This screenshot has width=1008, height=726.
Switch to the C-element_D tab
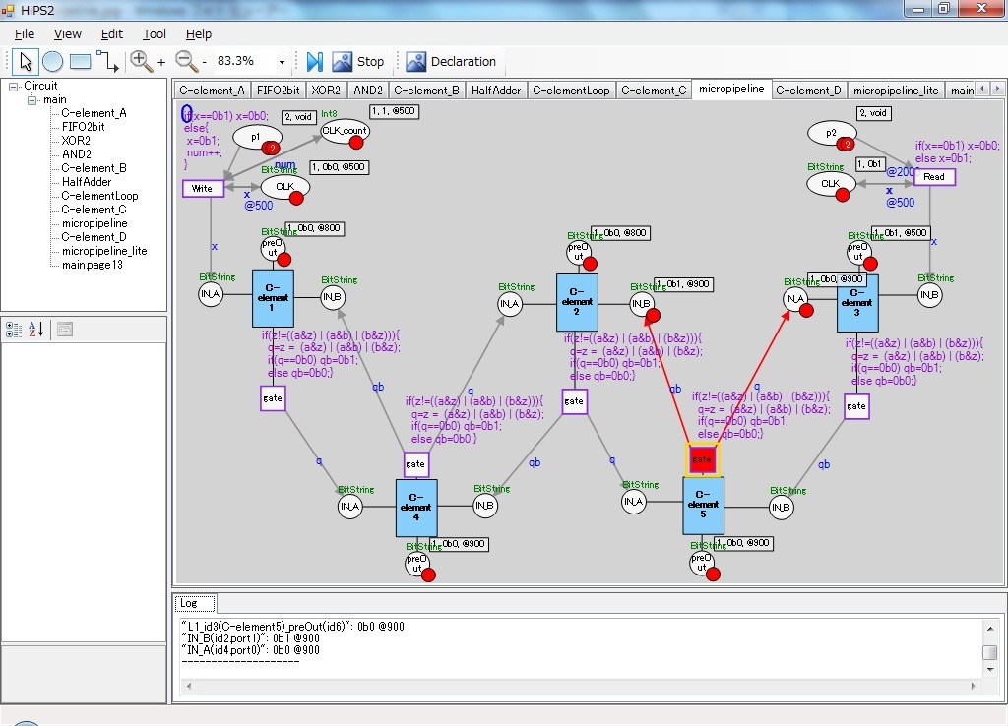tap(808, 91)
